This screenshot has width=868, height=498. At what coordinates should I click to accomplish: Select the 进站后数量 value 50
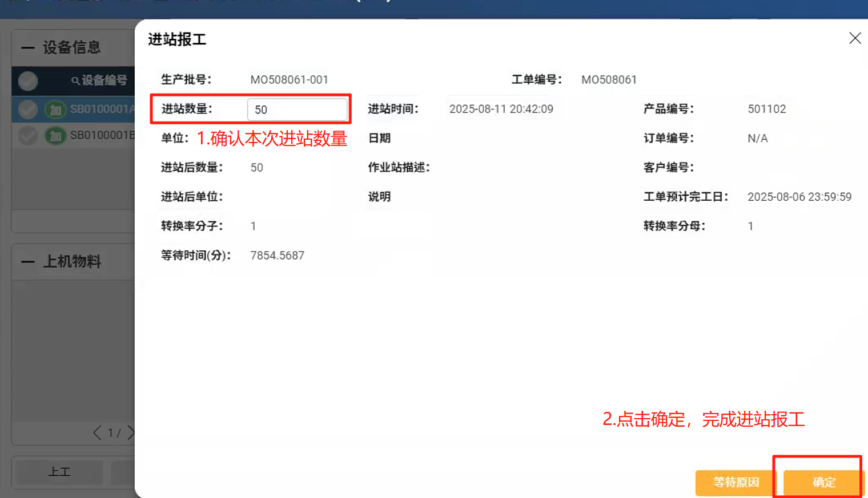pyautogui.click(x=256, y=168)
